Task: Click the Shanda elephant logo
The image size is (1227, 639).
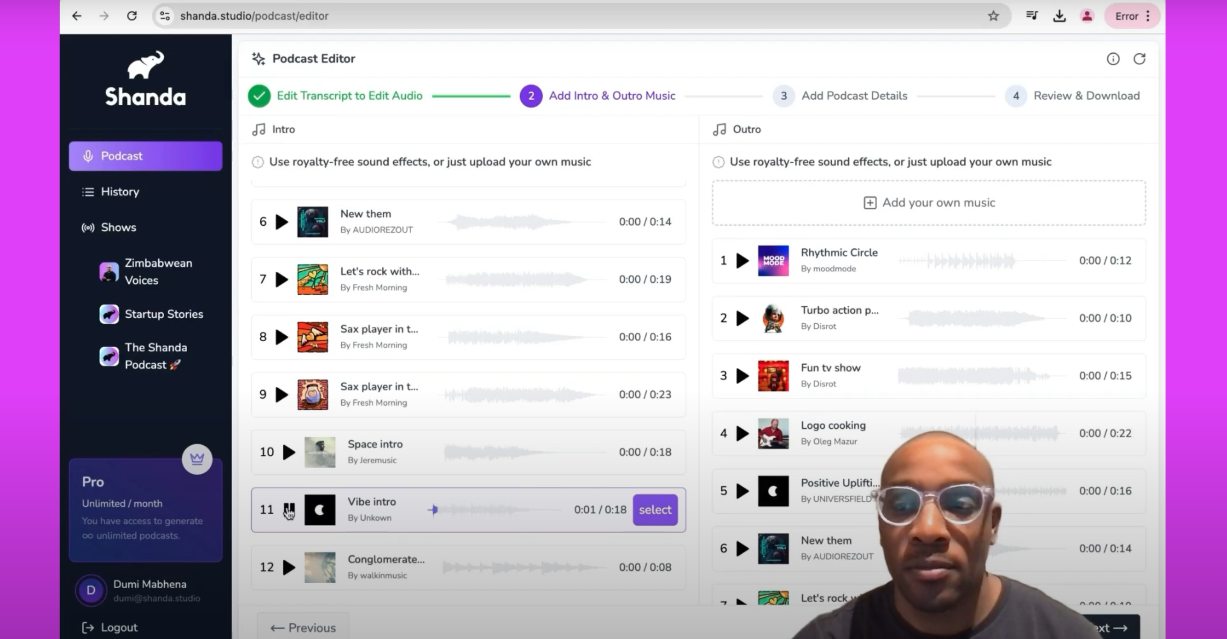Action: [x=145, y=78]
